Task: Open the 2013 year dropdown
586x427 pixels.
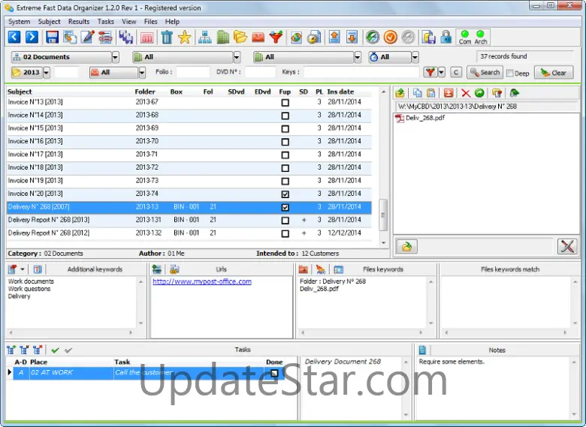Action: point(47,73)
